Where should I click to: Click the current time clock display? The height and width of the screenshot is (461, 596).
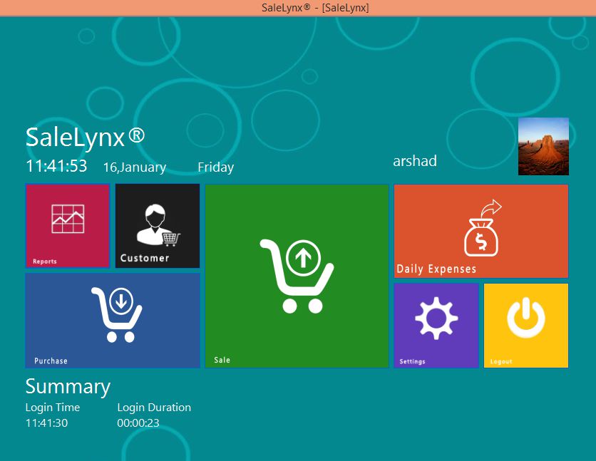point(56,166)
